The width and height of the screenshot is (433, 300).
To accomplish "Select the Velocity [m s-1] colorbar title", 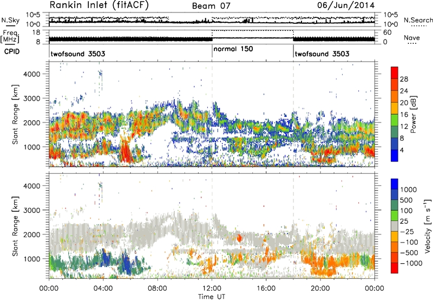I will point(428,226).
